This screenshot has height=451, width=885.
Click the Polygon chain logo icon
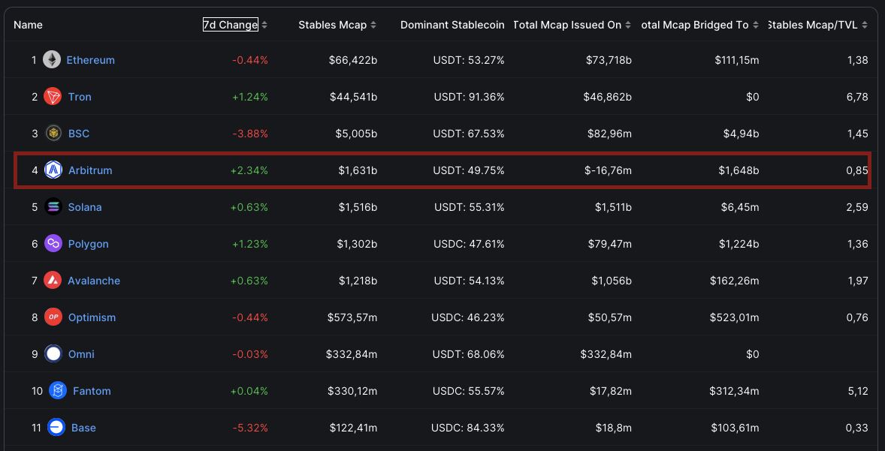tap(53, 244)
